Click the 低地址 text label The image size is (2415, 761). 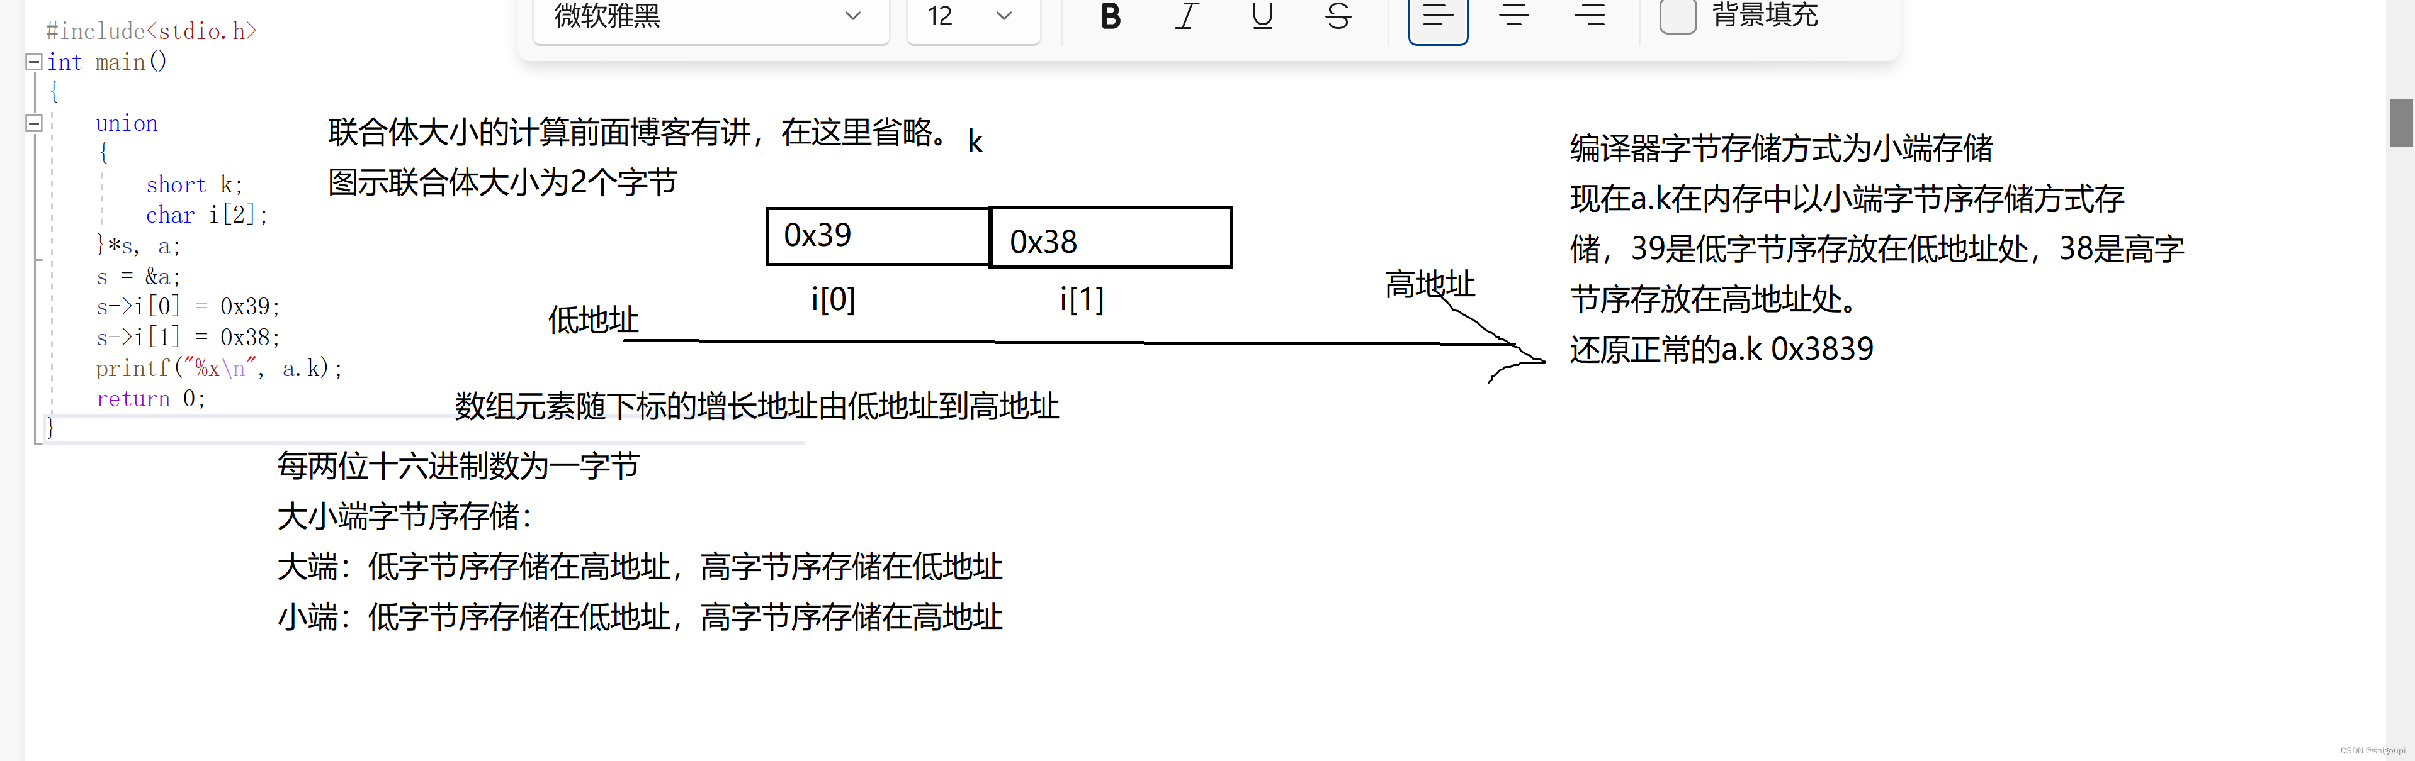[x=592, y=320]
